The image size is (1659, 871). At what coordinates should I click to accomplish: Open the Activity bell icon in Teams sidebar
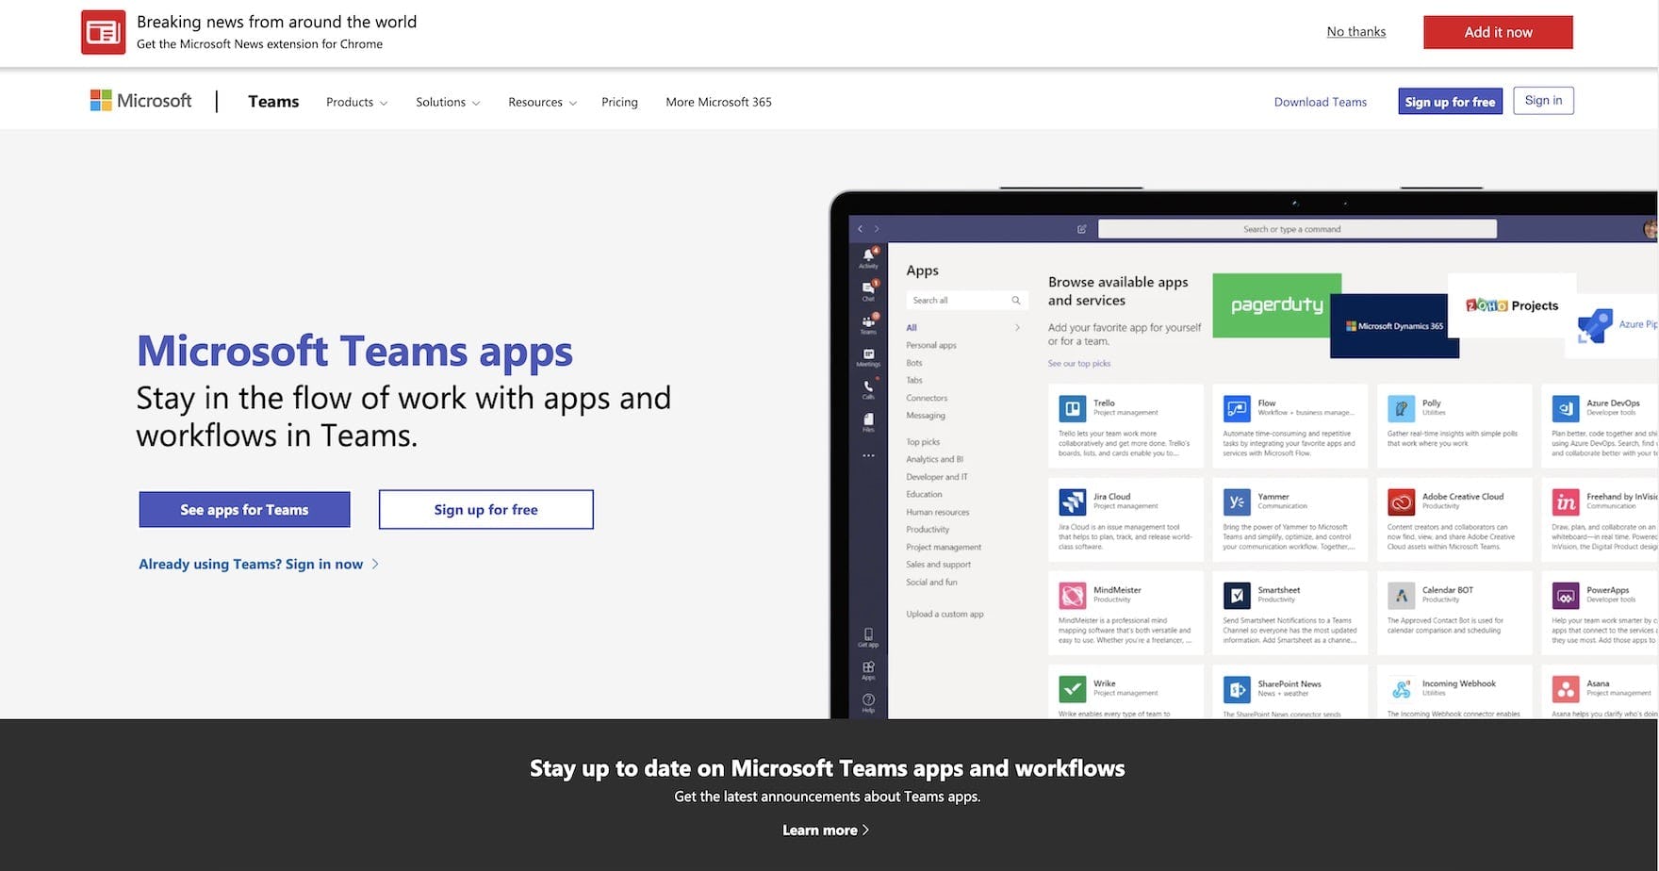pyautogui.click(x=868, y=256)
